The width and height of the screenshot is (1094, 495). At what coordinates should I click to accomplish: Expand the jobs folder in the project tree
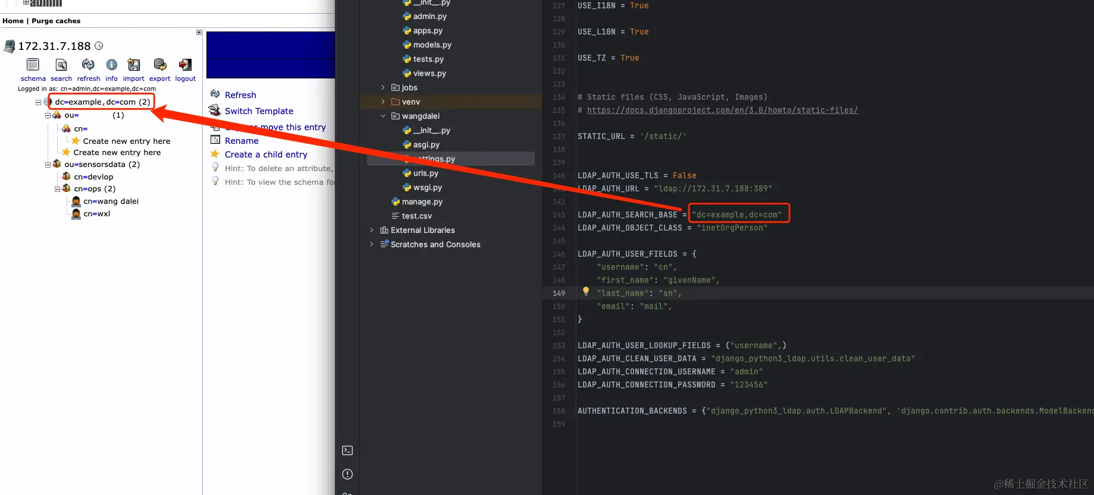(383, 87)
